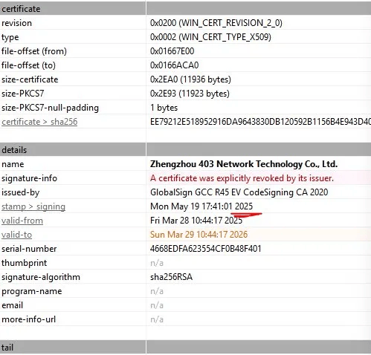Click the more-info-url n/a value

[157, 319]
